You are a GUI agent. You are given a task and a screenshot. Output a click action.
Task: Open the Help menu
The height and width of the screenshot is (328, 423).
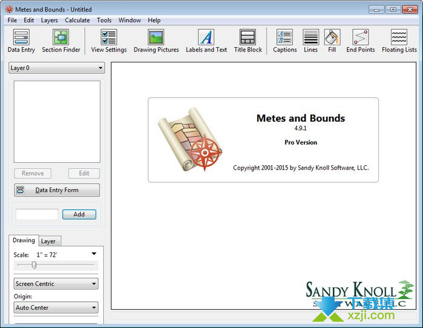coord(154,20)
